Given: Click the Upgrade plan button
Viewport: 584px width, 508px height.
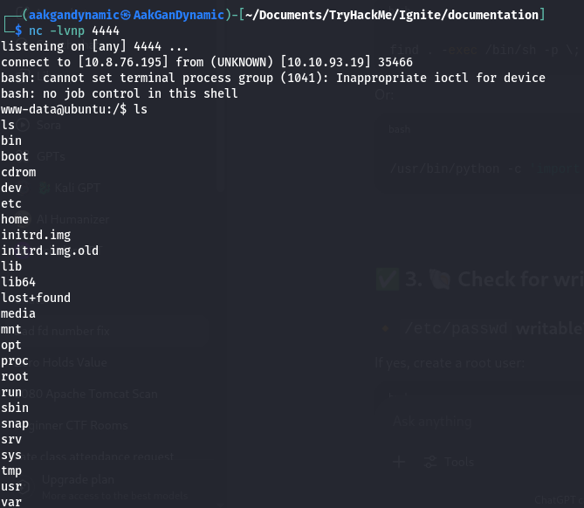Looking at the screenshot, I should pos(79,480).
